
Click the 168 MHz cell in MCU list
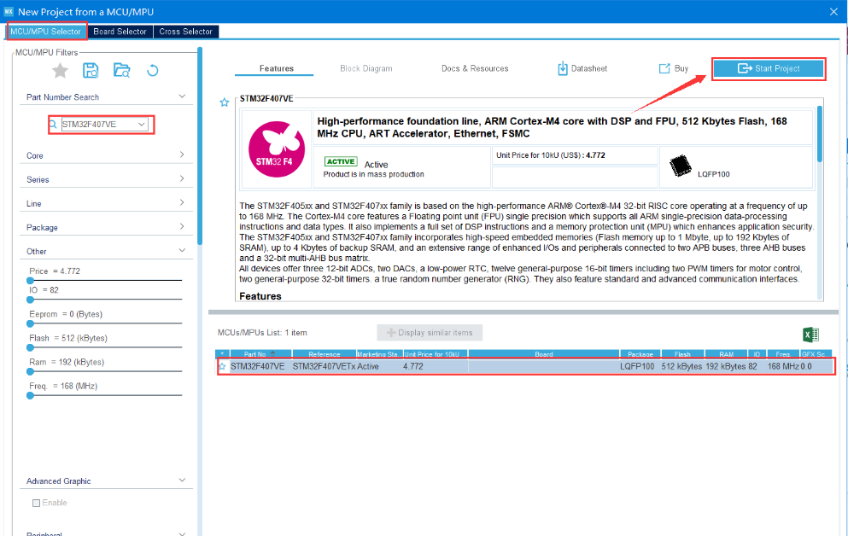pyautogui.click(x=783, y=366)
